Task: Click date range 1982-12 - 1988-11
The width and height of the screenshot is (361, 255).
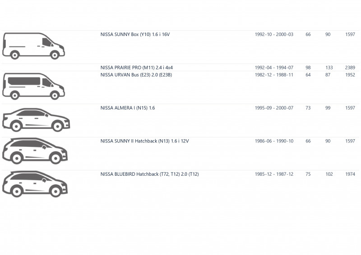Action: [x=274, y=75]
